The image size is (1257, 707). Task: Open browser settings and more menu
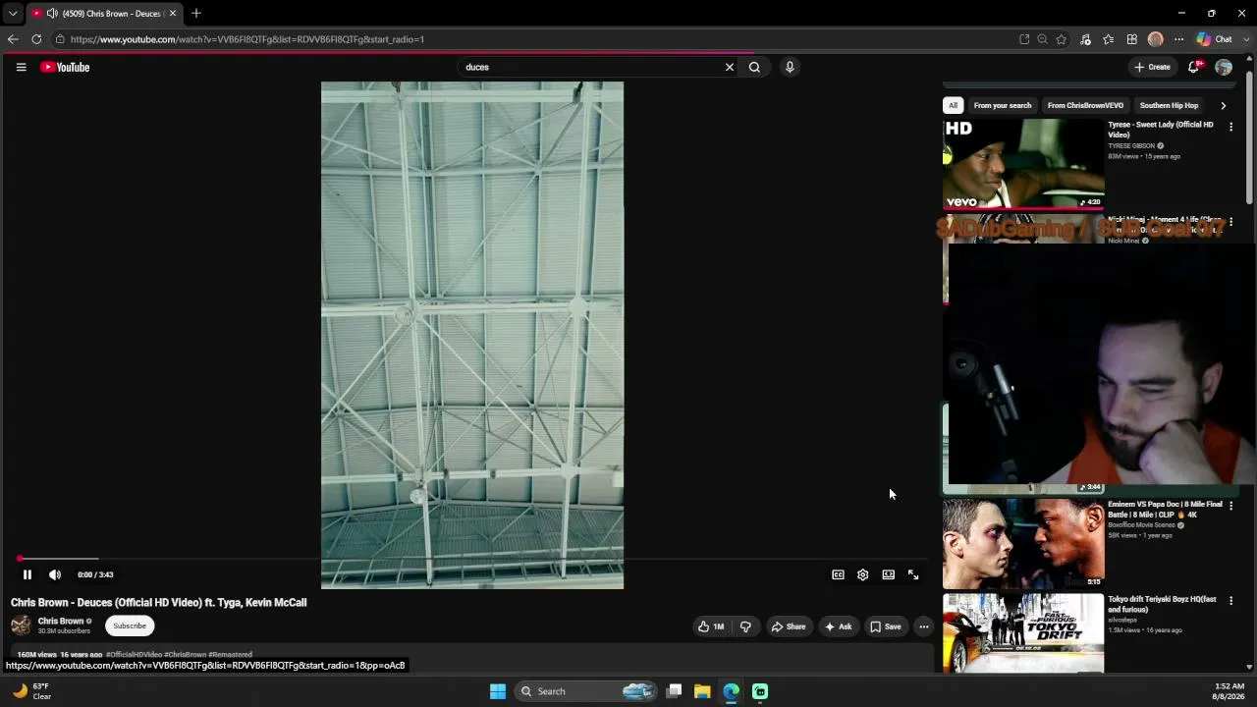point(1179,39)
